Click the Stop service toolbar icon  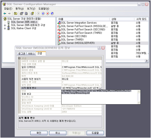(x=47, y=14)
